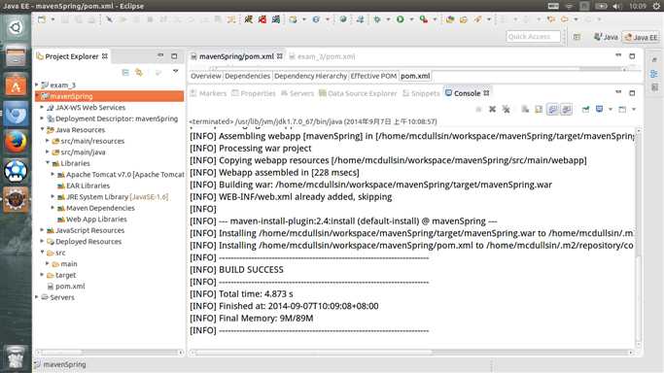Screen dimensions: 664x373
Task: Click the Quick Access search field
Action: (533, 37)
